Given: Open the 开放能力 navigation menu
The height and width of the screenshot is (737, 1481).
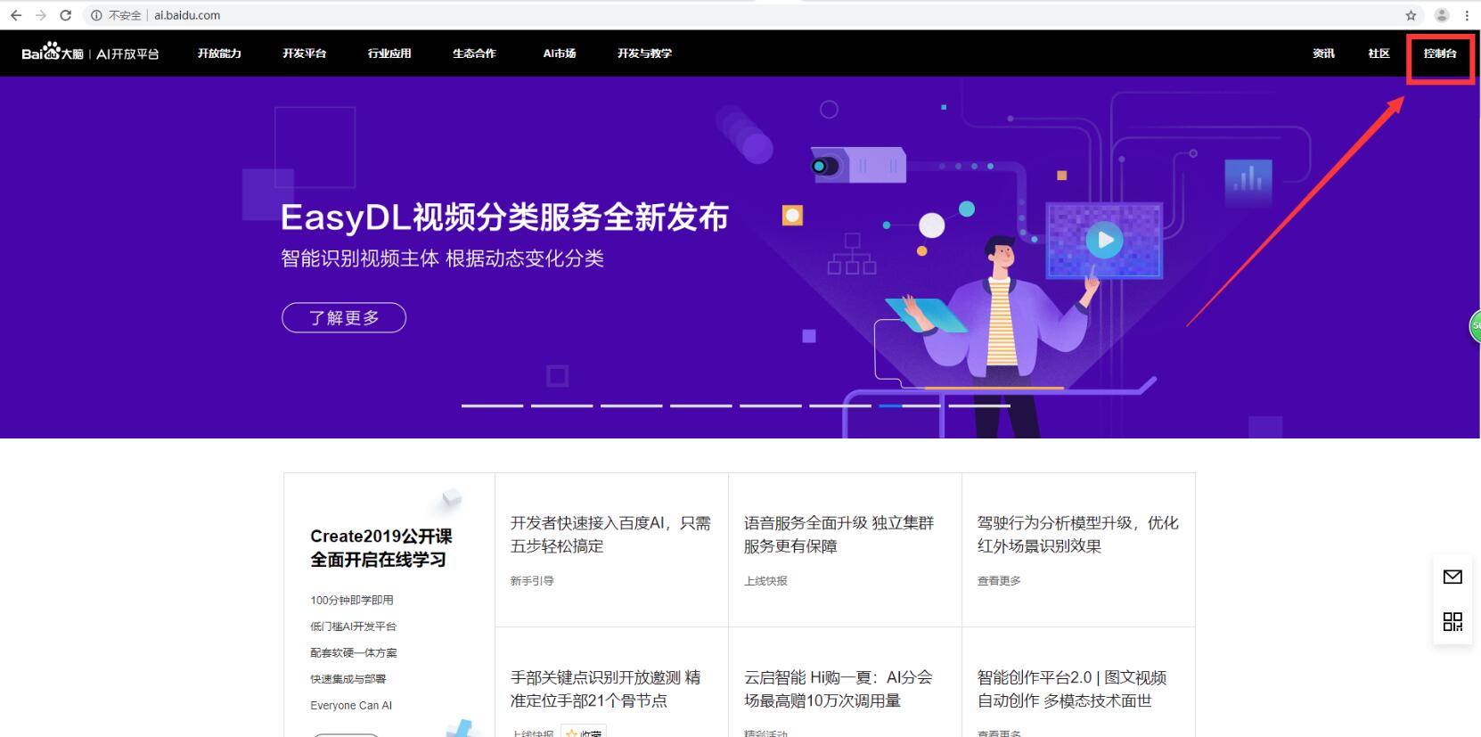Looking at the screenshot, I should tap(219, 53).
